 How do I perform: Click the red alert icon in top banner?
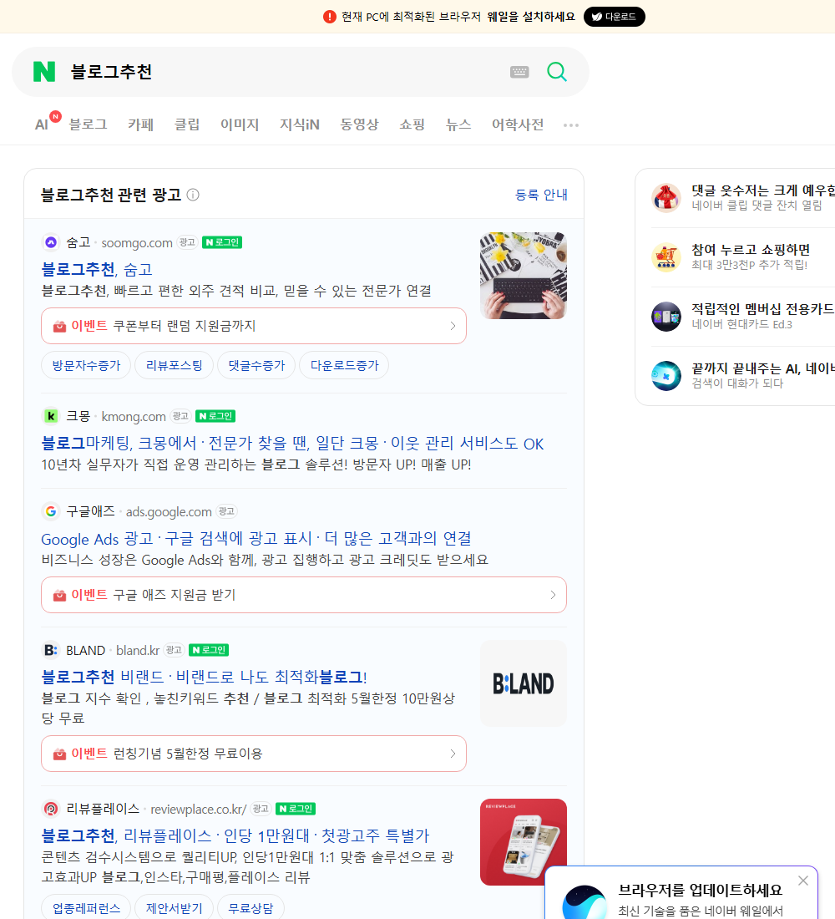click(330, 17)
